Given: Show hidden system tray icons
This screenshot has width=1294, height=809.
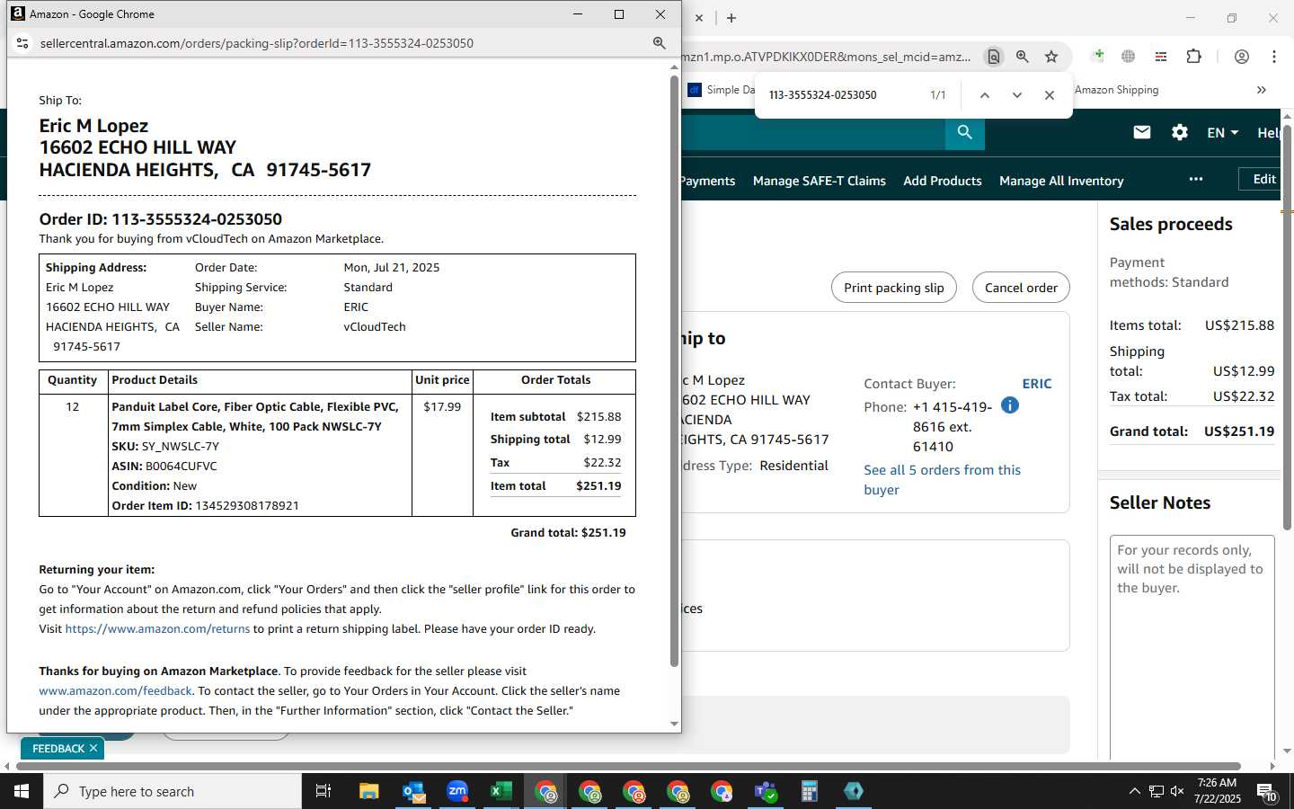Looking at the screenshot, I should pos(1134,791).
